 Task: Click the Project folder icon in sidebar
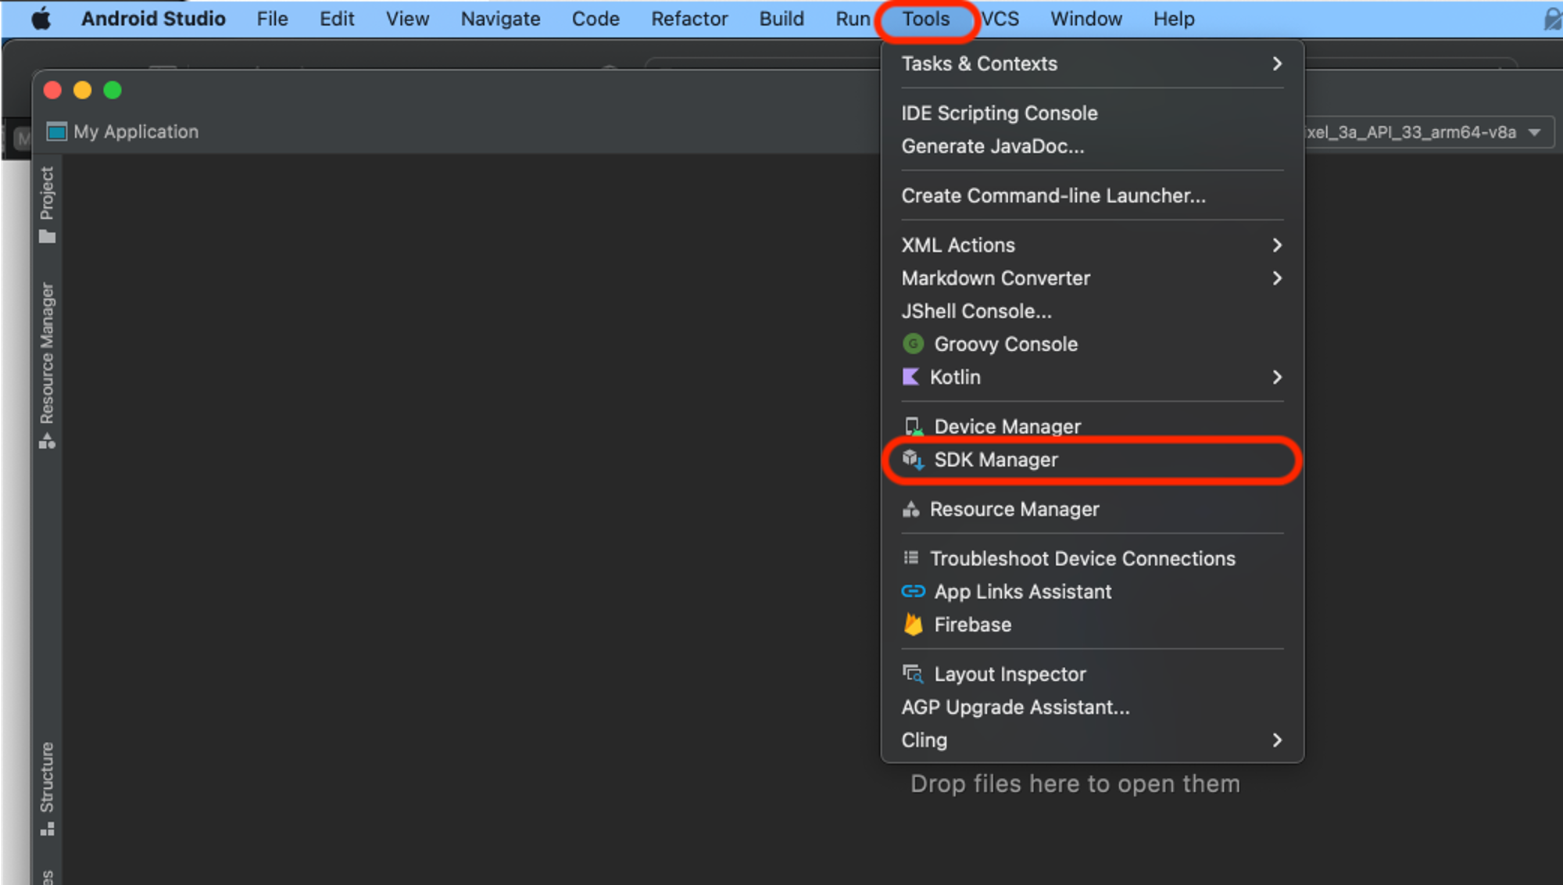(47, 237)
